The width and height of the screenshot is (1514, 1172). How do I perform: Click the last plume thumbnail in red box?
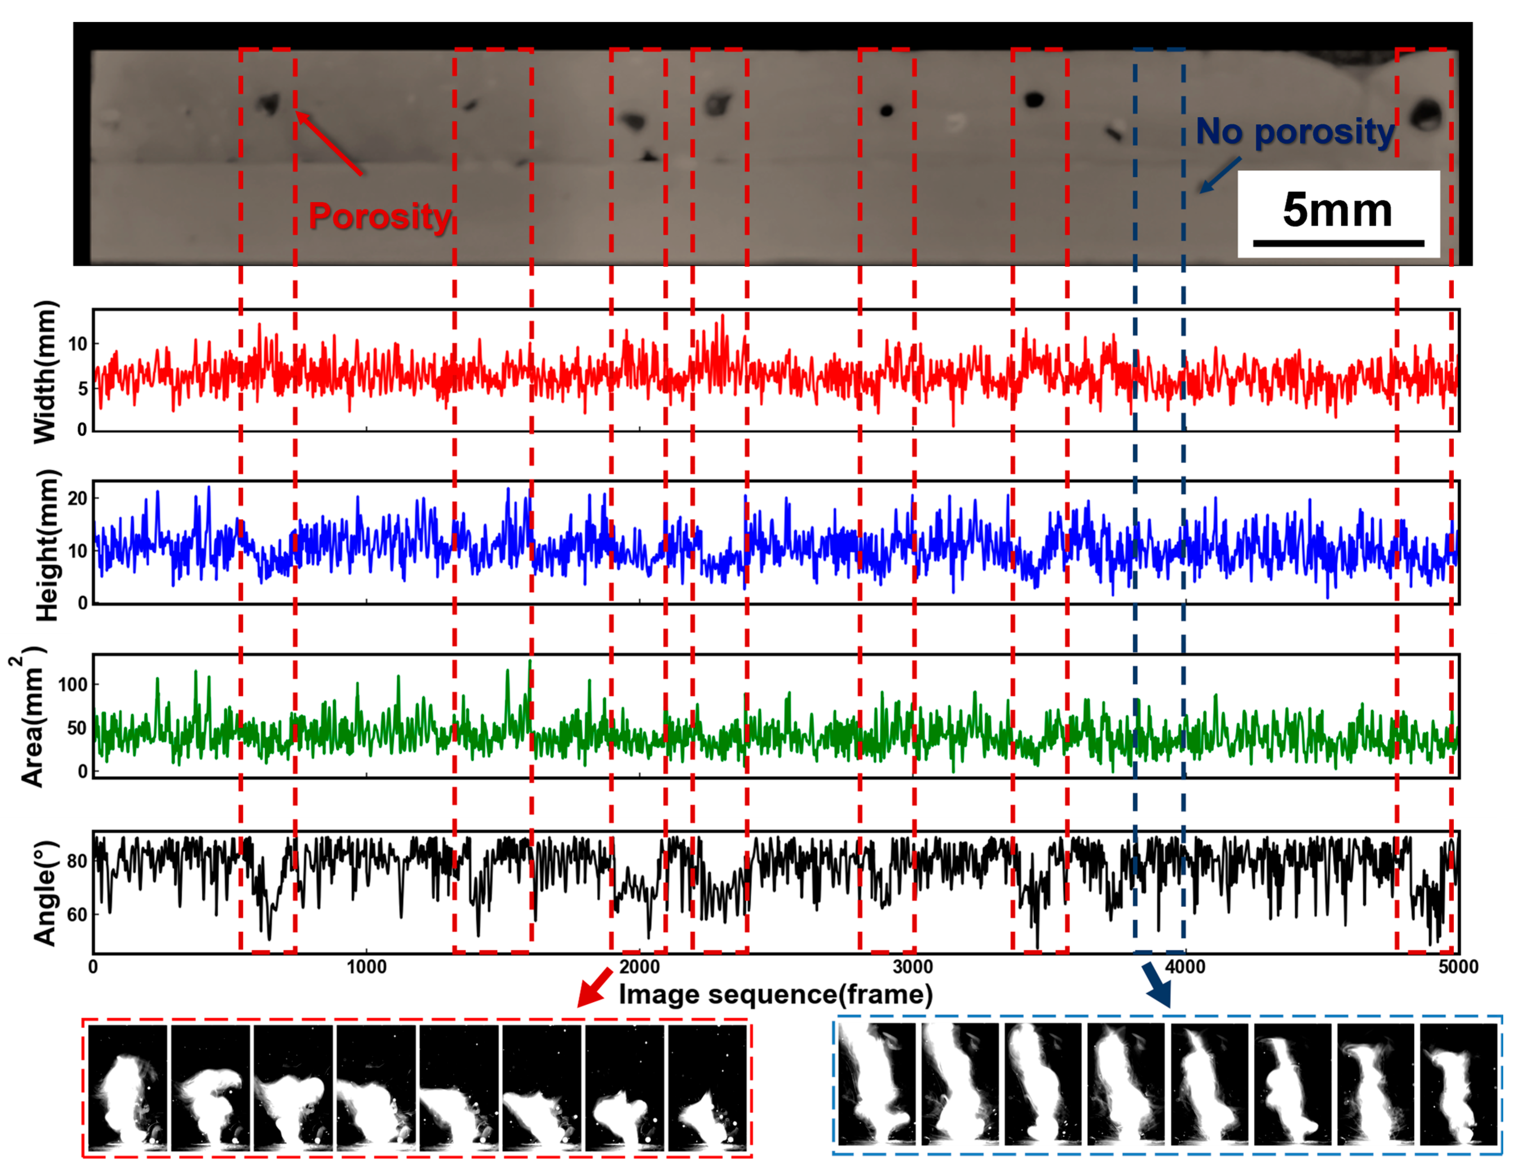[708, 1088]
